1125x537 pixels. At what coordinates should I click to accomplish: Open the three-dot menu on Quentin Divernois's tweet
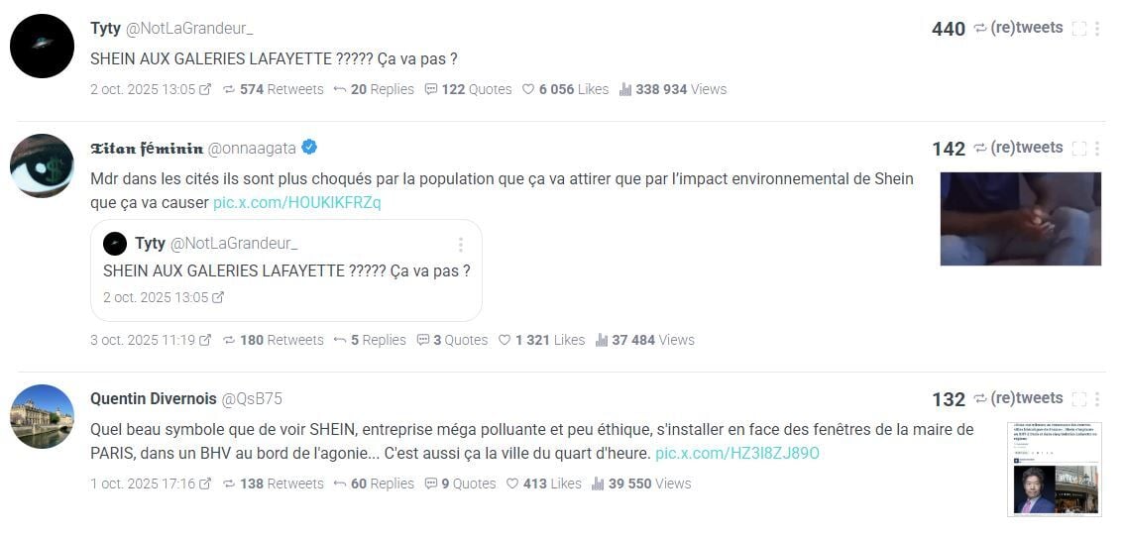1096,398
